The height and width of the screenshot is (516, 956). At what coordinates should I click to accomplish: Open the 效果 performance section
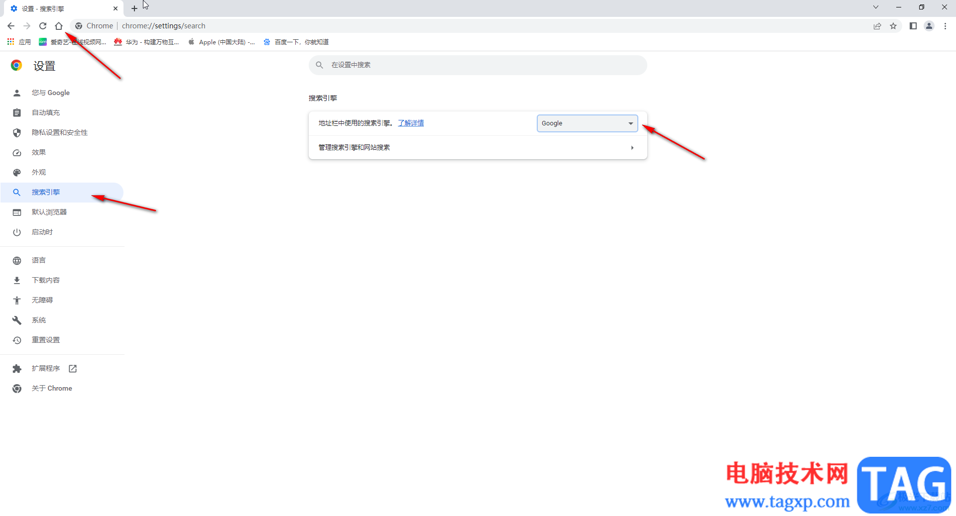tap(62, 152)
